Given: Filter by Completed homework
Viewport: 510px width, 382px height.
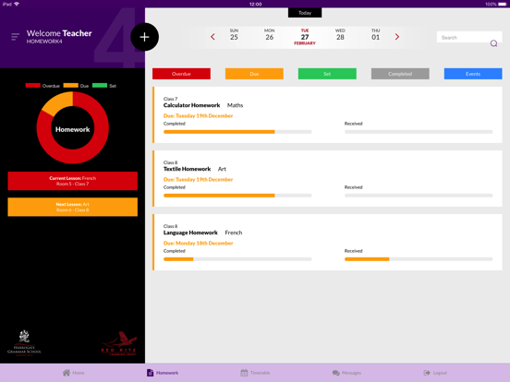Looking at the screenshot, I should point(400,74).
